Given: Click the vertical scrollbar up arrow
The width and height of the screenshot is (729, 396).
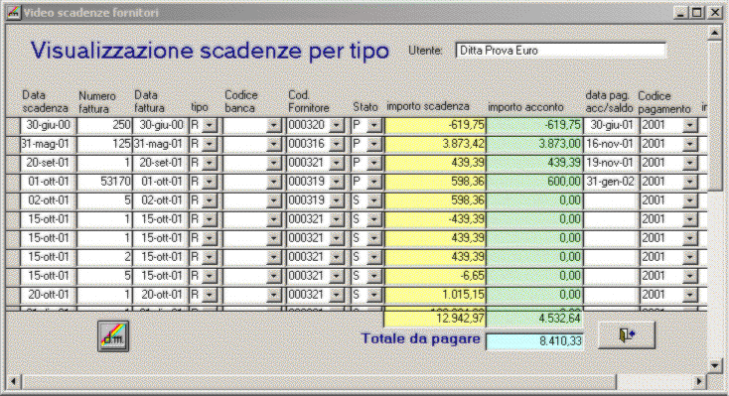Looking at the screenshot, I should [x=714, y=33].
